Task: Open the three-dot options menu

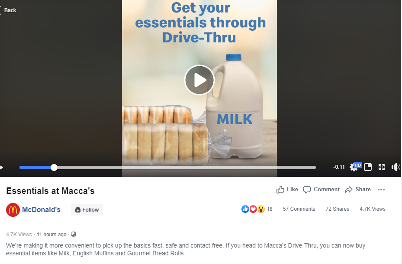Action: click(x=381, y=189)
